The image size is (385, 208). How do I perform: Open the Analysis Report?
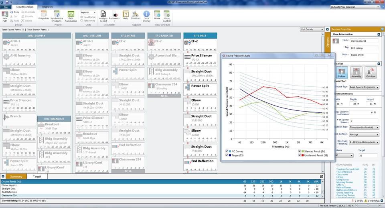103,16
